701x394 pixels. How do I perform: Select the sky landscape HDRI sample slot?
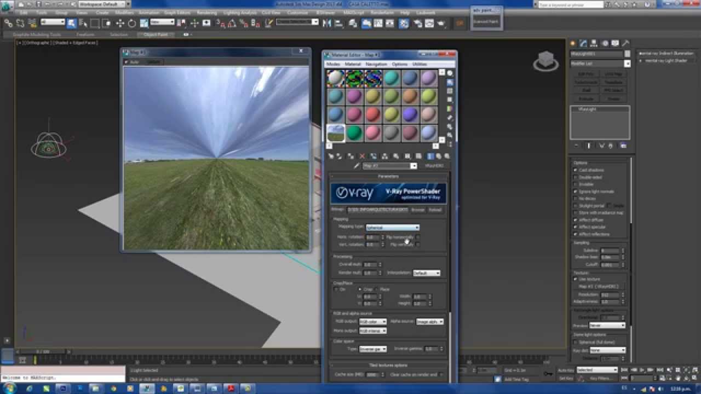tap(336, 133)
